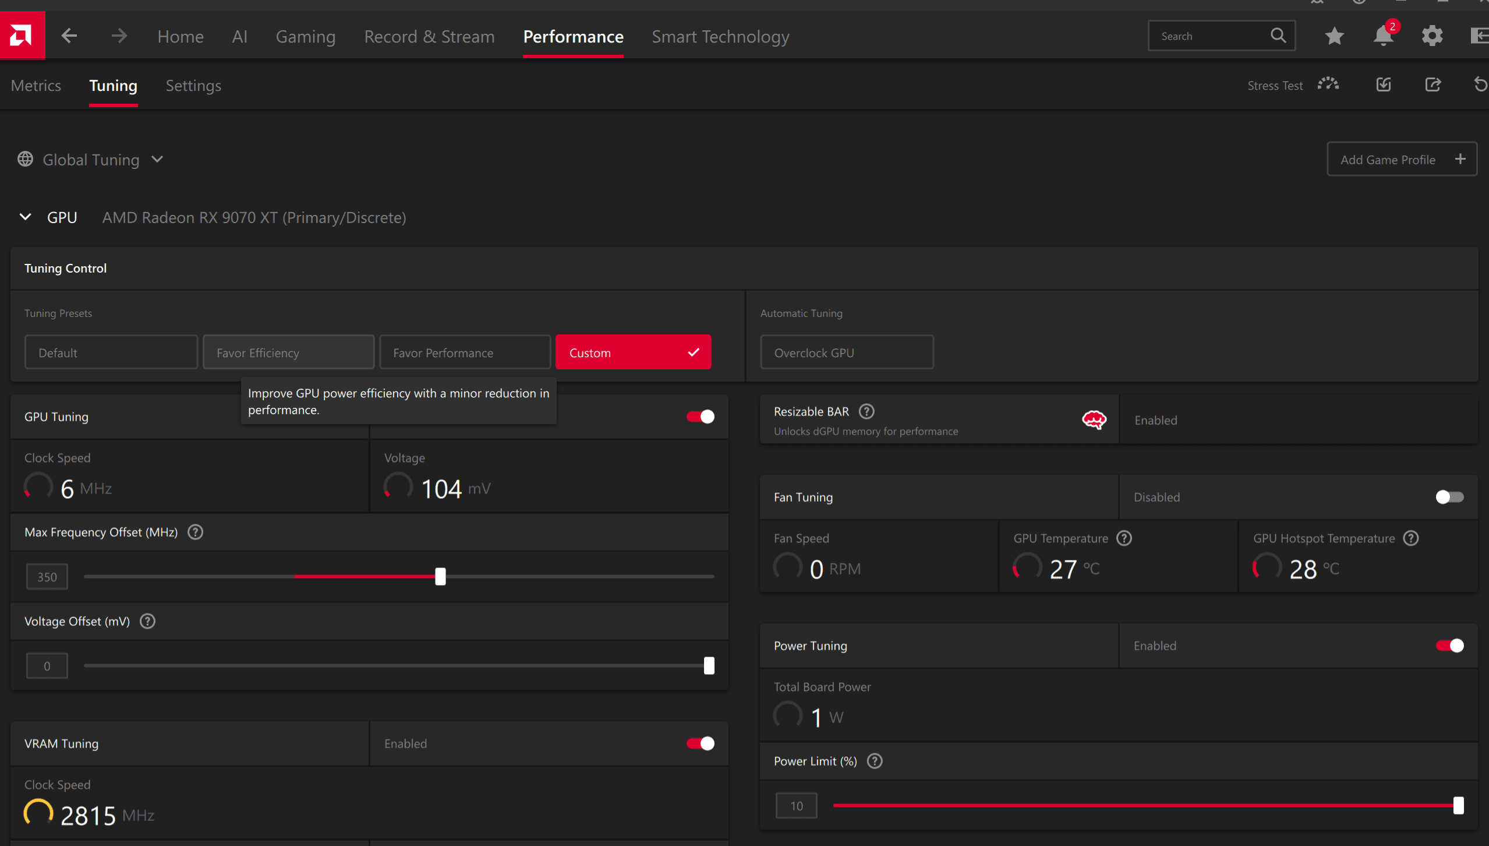Launch the Stress Test icon

click(x=1328, y=85)
